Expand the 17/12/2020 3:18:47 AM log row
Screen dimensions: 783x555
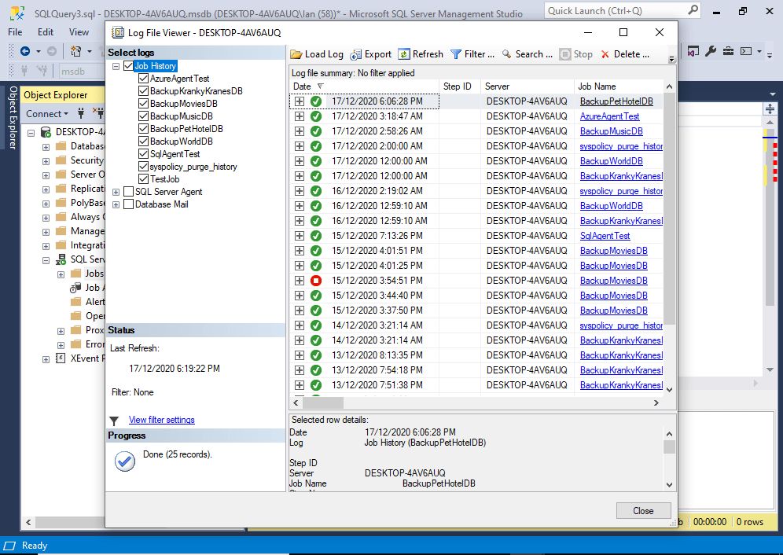pos(299,116)
